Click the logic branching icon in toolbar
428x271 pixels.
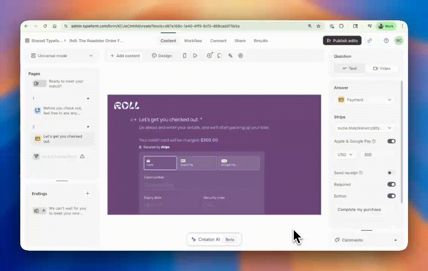click(x=219, y=56)
